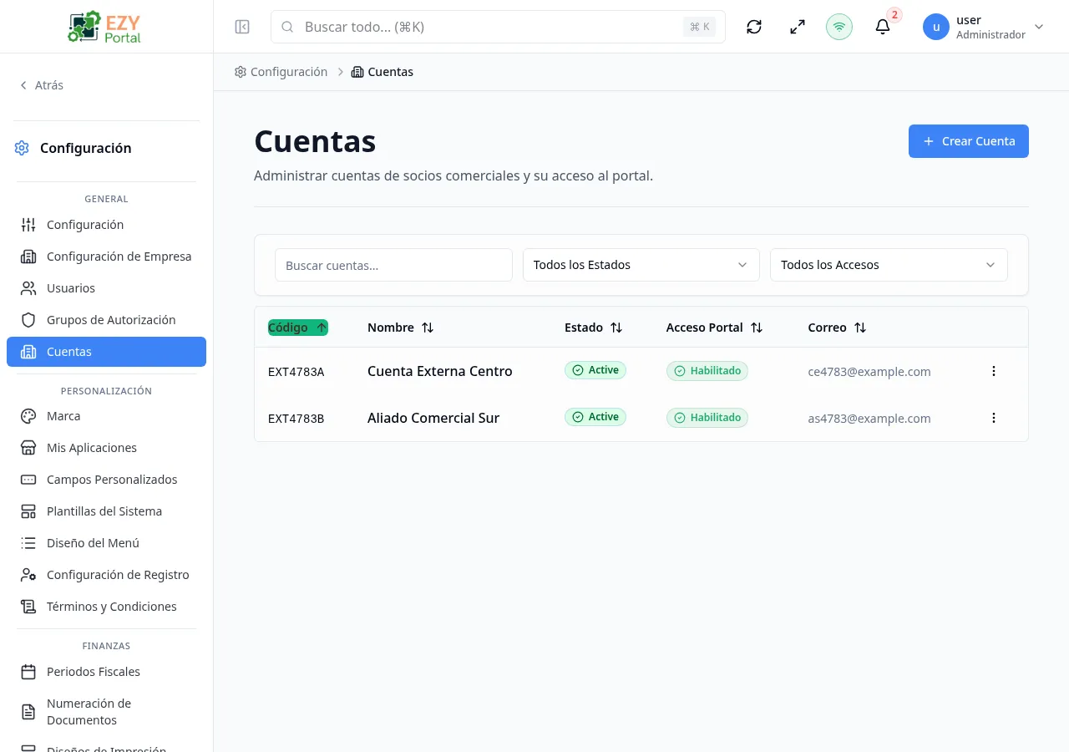Open row actions menu for Cuenta Externa Centro

point(994,371)
